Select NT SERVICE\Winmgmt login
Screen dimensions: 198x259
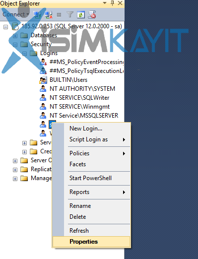79,107
